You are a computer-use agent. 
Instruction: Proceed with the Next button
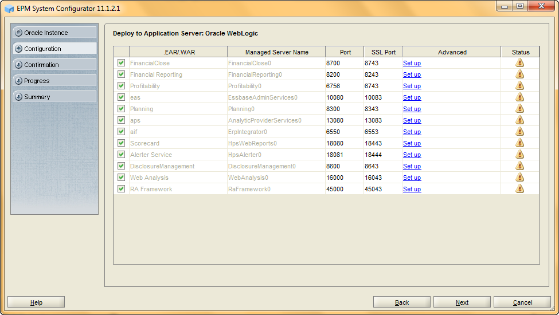coord(462,302)
